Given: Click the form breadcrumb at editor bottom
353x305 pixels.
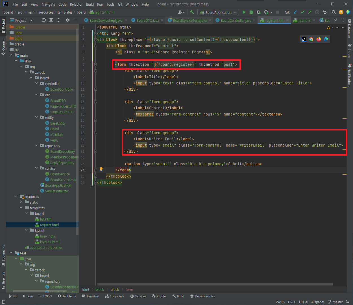Looking at the screenshot, I should tap(129, 289).
